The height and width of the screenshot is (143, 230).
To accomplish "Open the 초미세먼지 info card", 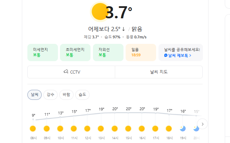I will click(75, 52).
